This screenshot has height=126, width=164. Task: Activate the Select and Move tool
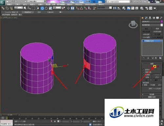[x=42, y=8]
